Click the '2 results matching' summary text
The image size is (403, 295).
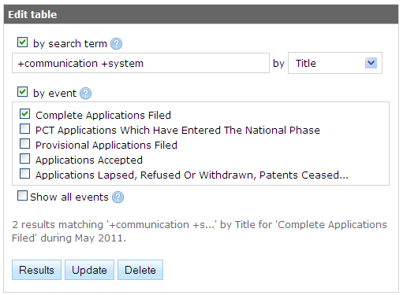200,231
